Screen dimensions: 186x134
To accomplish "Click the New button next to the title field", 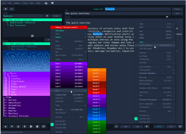I will (x=177, y=13).
